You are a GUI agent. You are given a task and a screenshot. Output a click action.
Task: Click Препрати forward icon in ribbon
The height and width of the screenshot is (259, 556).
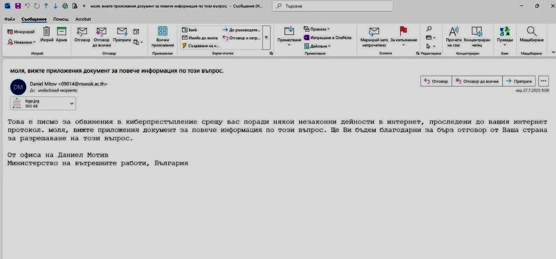coord(122,32)
